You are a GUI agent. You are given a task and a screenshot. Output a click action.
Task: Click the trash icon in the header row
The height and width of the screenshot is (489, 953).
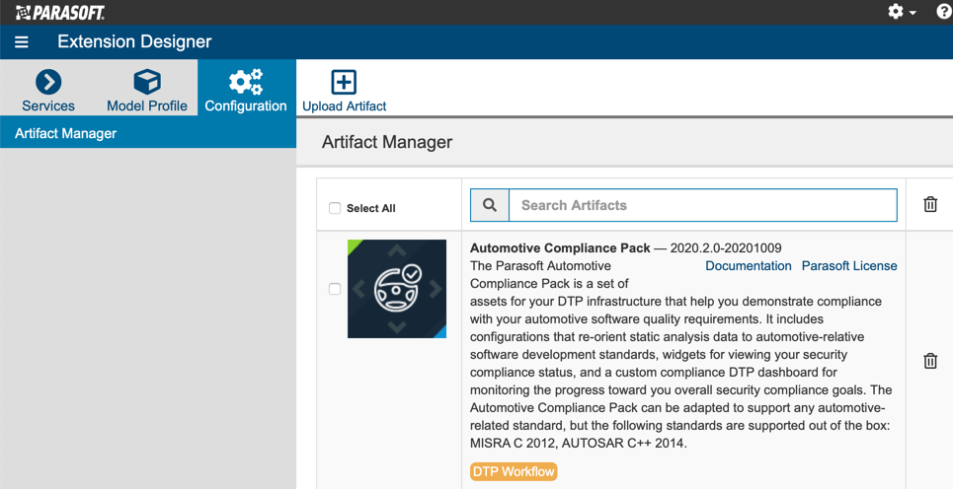coord(930,204)
